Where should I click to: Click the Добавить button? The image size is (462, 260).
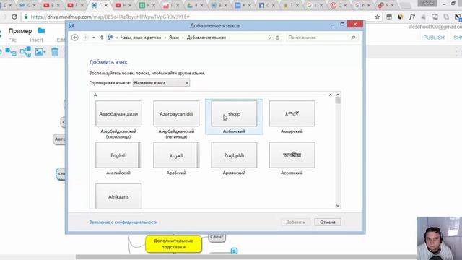(x=295, y=222)
